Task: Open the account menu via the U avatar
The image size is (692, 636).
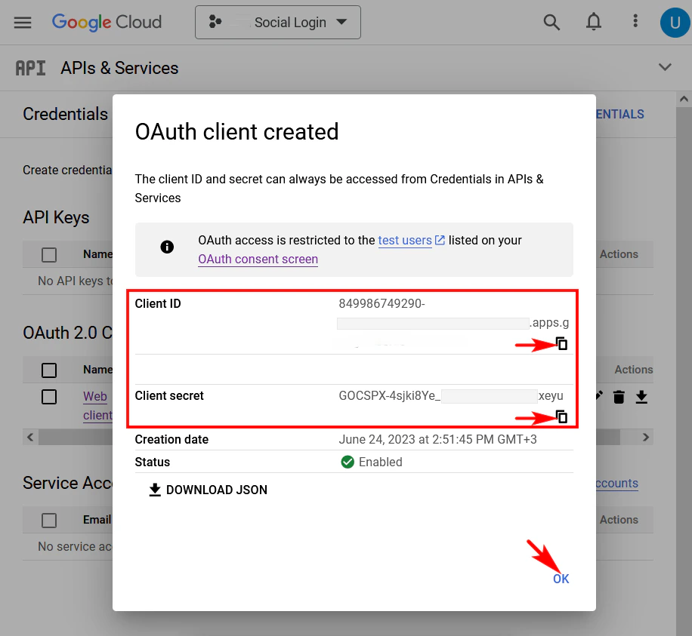Action: [675, 22]
